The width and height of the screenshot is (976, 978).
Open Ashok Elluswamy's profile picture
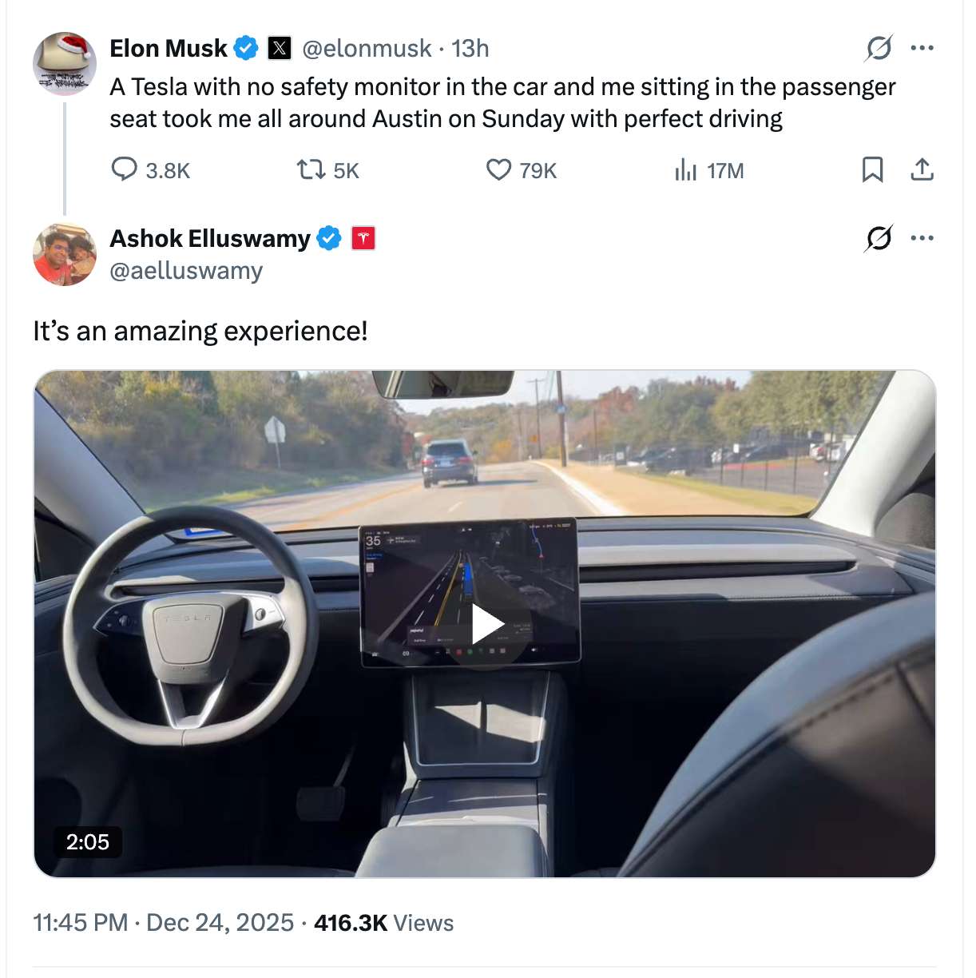(x=65, y=254)
